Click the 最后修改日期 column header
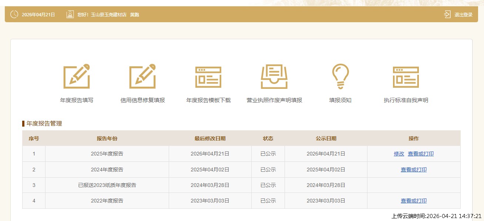Screen dimensions: 484x221 point(210,138)
